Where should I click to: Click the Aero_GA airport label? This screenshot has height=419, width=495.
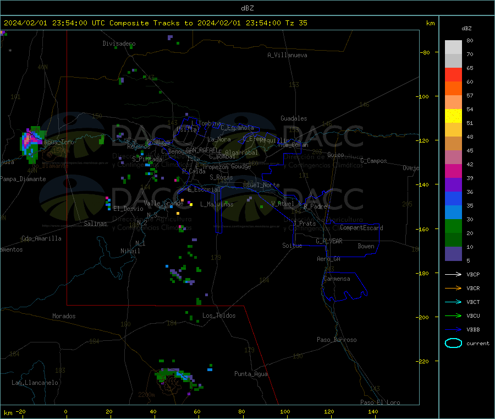coord(329,259)
